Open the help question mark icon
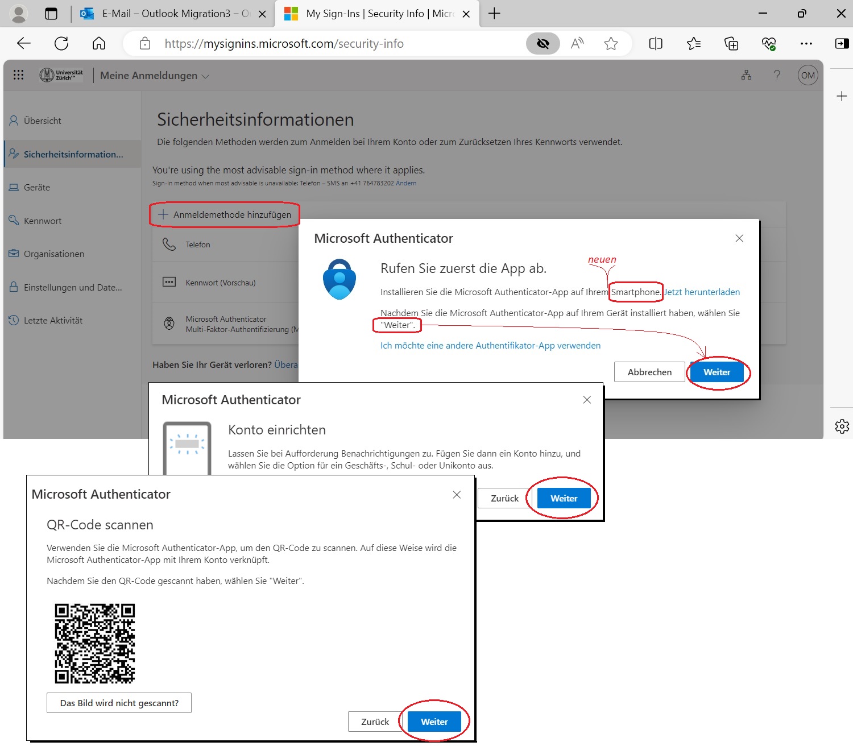 pyautogui.click(x=777, y=75)
